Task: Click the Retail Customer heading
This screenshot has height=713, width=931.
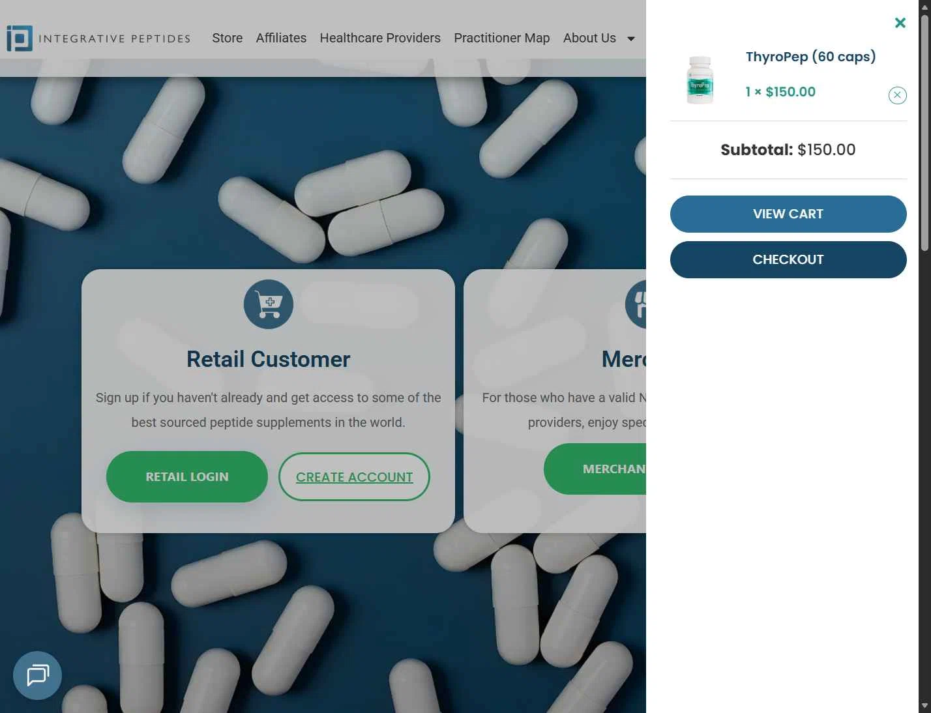Action: tap(269, 359)
